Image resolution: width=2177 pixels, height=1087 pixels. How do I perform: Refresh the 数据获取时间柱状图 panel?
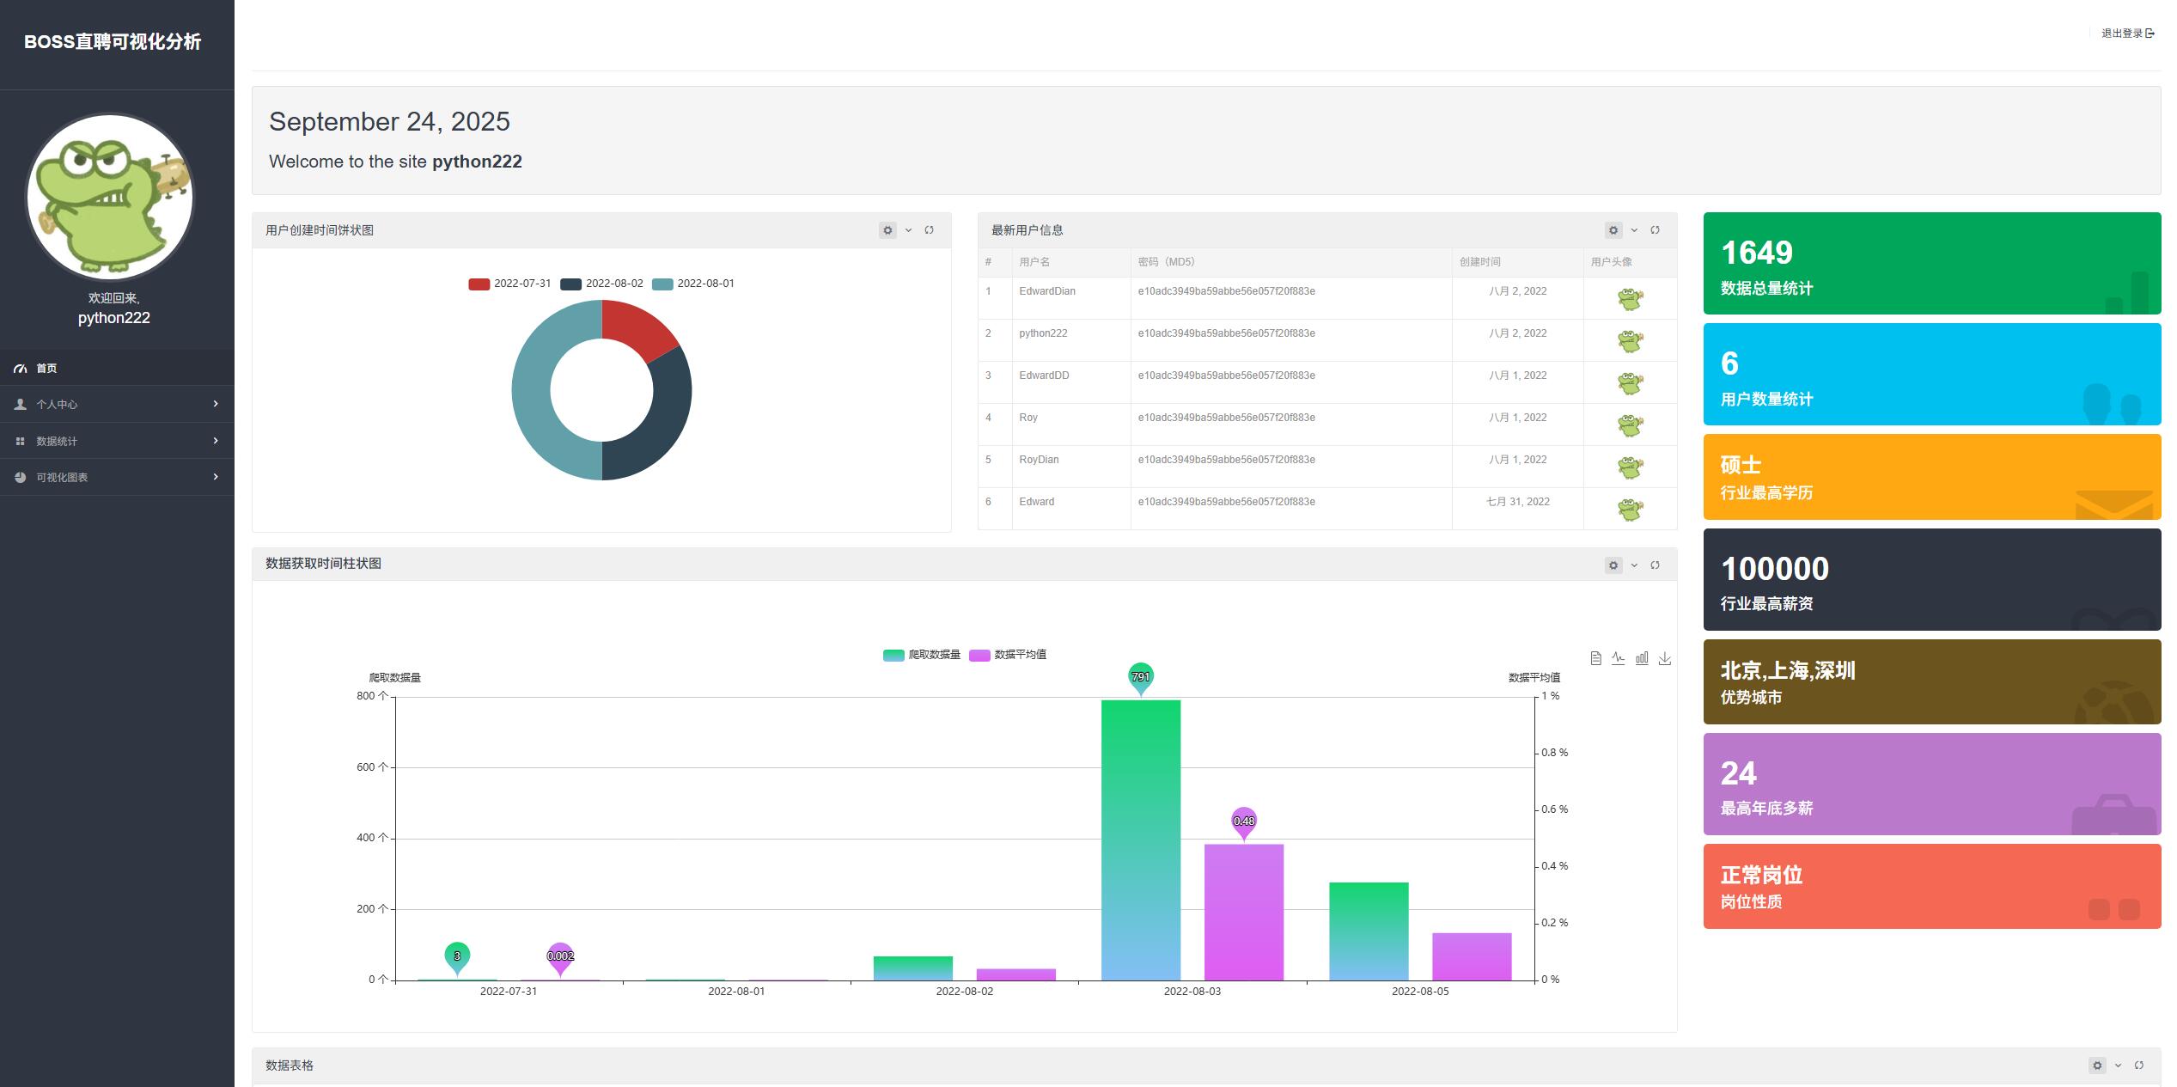tap(1655, 565)
